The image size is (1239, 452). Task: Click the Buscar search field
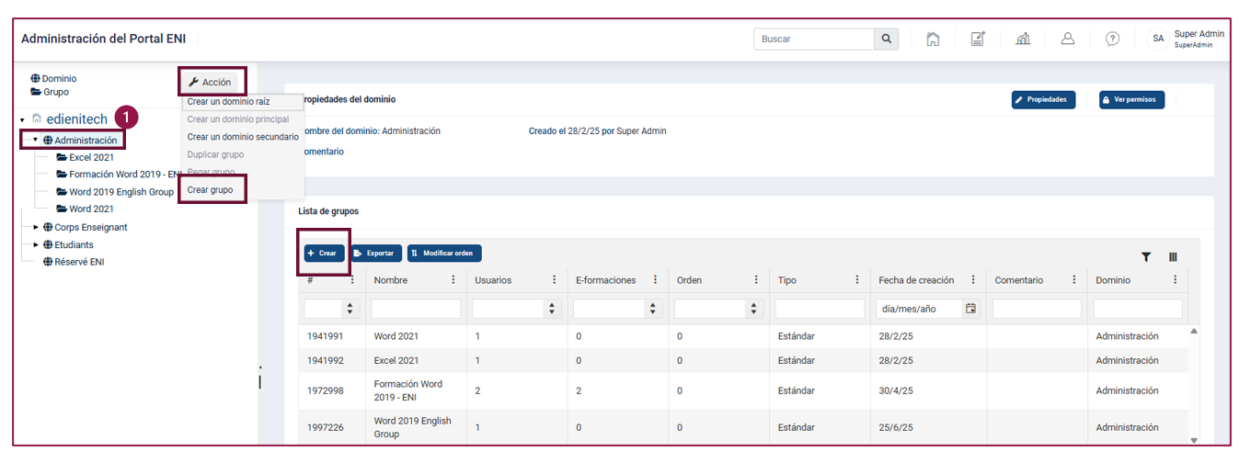(x=814, y=39)
